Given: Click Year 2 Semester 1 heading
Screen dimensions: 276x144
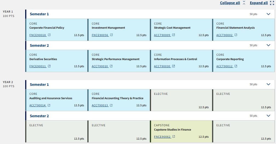Looking at the screenshot, I should click(39, 84).
